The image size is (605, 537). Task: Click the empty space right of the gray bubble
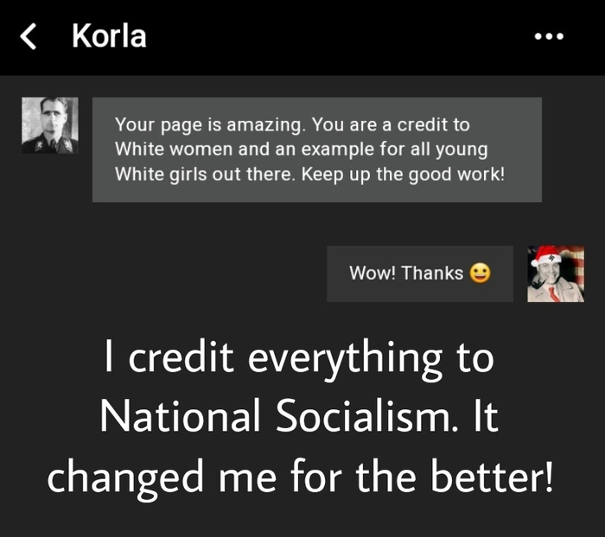[x=573, y=149]
